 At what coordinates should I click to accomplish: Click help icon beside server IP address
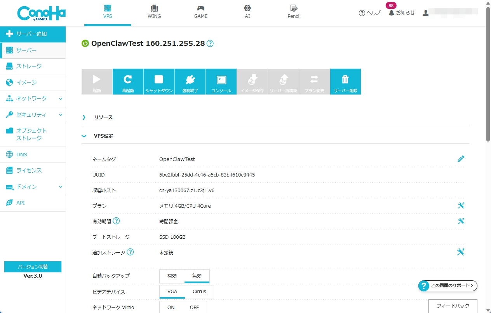[x=210, y=44]
